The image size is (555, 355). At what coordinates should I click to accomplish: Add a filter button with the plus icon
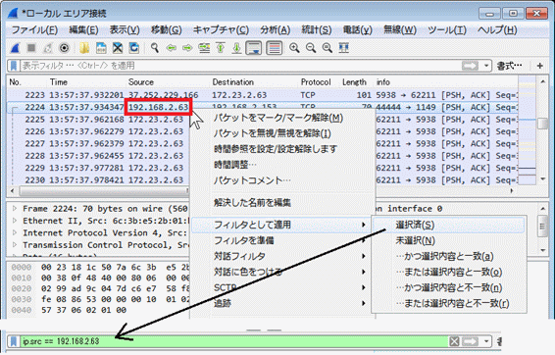coord(540,66)
